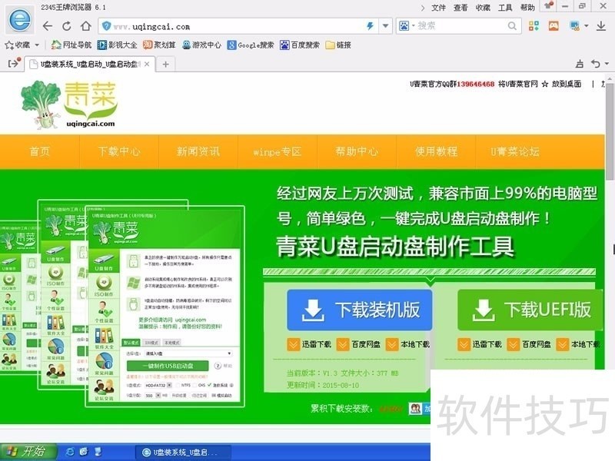Open Google搜索 bookmark
The image size is (615, 461).
[251, 45]
